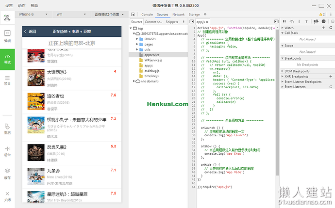Pause script execution

(x=284, y=21)
